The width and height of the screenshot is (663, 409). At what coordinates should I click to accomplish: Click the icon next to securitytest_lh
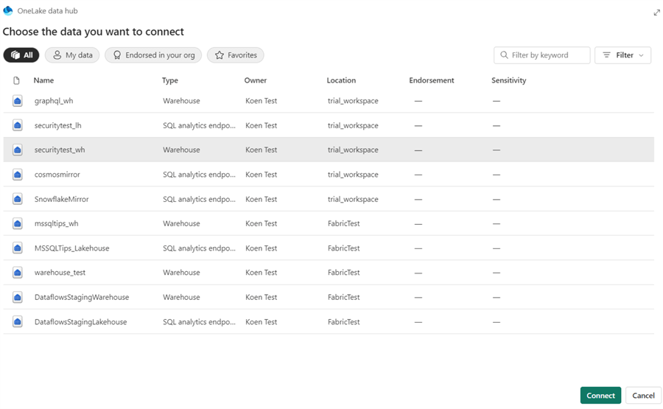(18, 125)
